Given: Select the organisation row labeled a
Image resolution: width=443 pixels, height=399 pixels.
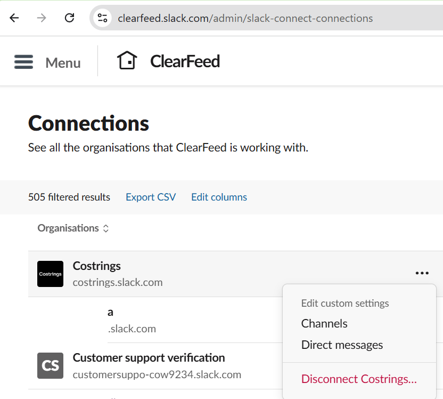Looking at the screenshot, I should point(110,312).
